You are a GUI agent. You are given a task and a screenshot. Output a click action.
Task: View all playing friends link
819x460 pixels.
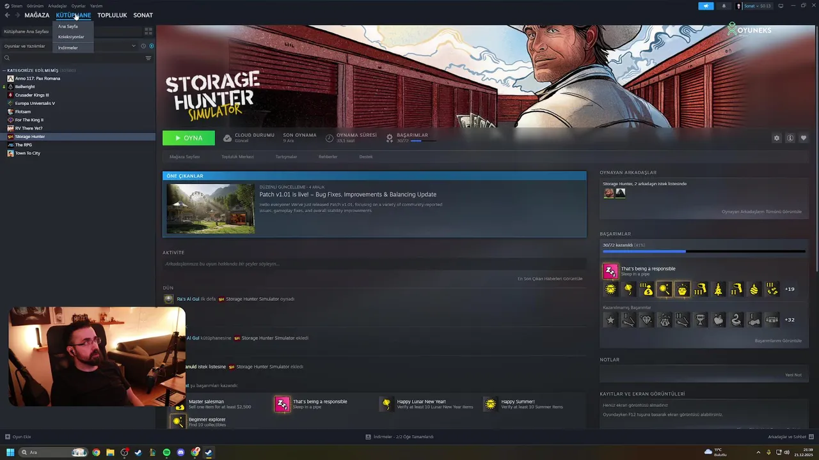[761, 211]
